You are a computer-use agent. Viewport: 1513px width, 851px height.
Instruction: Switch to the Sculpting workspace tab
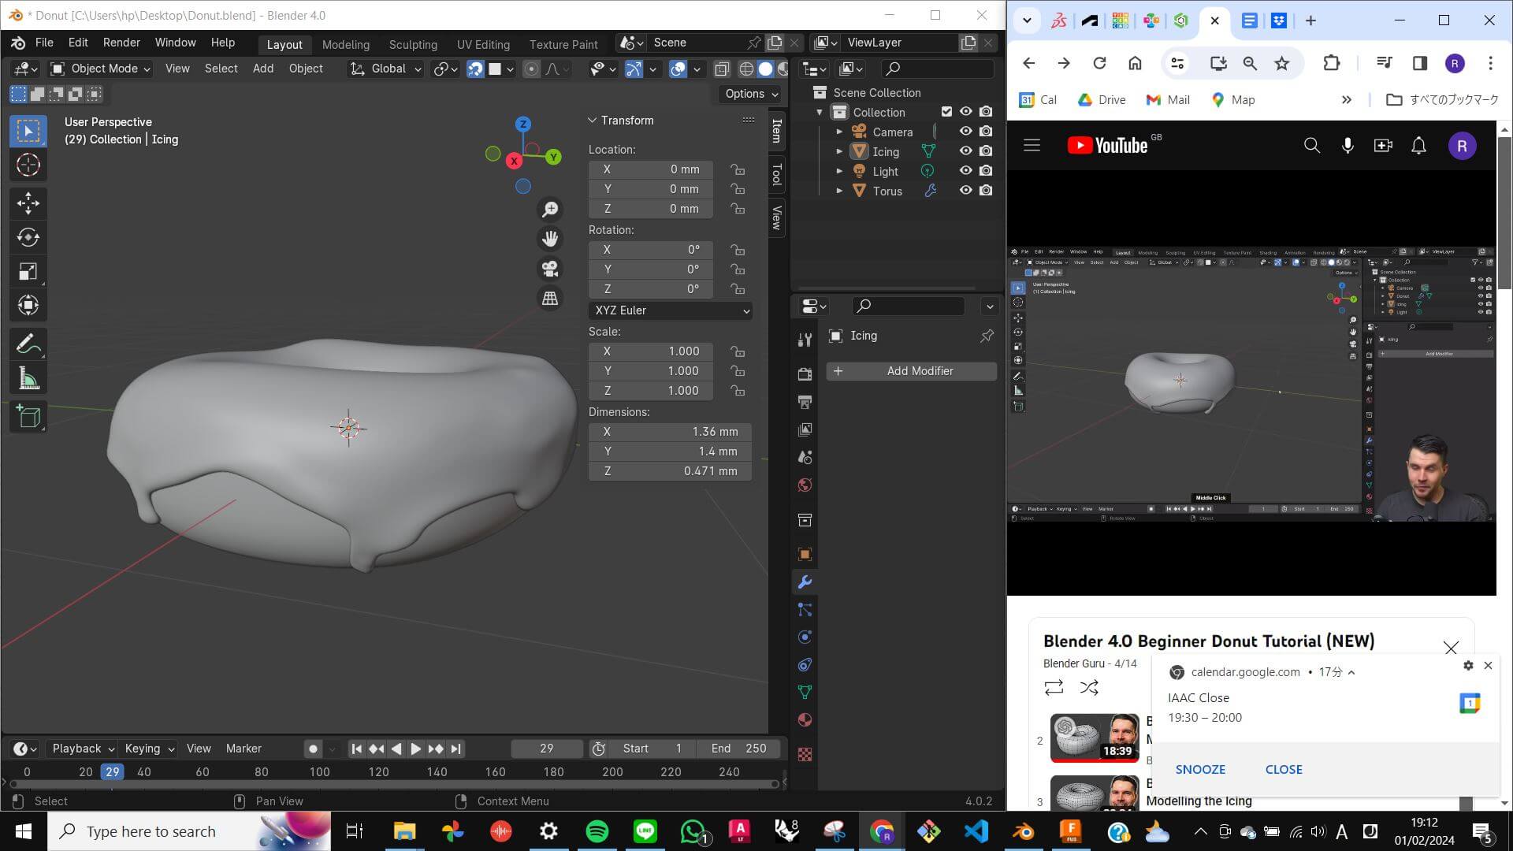click(413, 44)
